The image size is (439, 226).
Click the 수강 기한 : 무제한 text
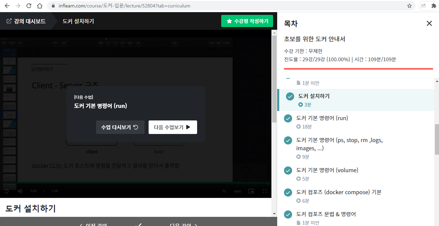coord(303,51)
